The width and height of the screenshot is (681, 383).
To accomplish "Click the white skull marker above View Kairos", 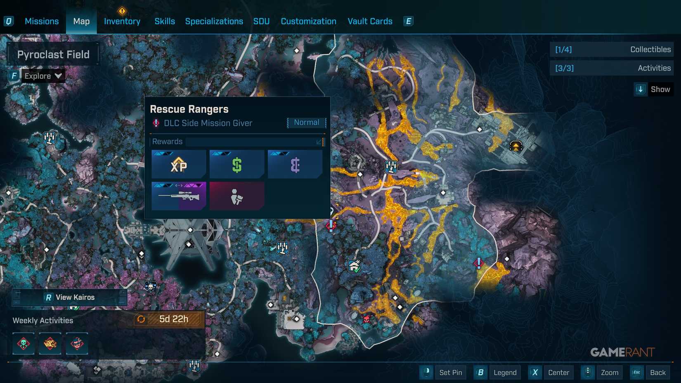I will (150, 286).
